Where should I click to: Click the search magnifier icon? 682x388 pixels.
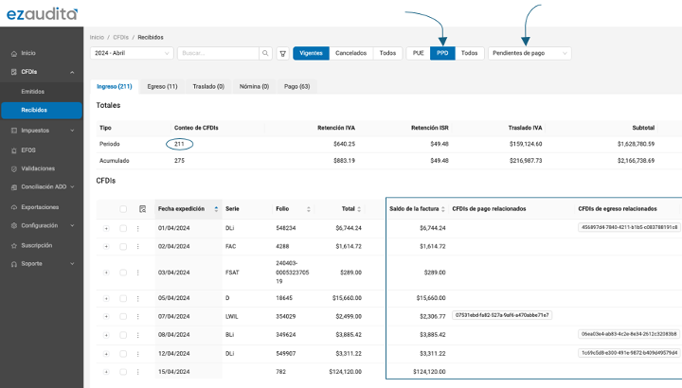(265, 54)
